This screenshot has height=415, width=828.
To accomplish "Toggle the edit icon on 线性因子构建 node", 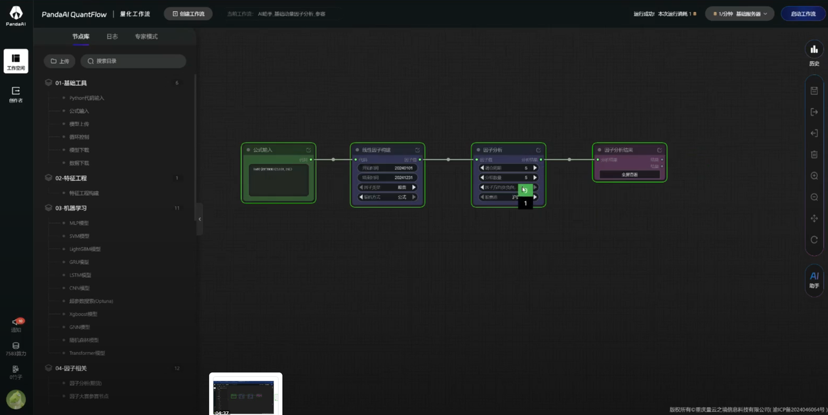I will pos(417,150).
